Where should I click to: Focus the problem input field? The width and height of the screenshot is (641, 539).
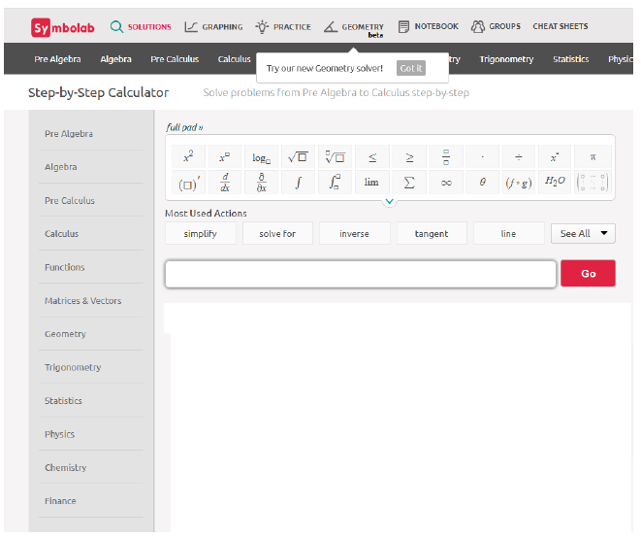[x=361, y=274]
